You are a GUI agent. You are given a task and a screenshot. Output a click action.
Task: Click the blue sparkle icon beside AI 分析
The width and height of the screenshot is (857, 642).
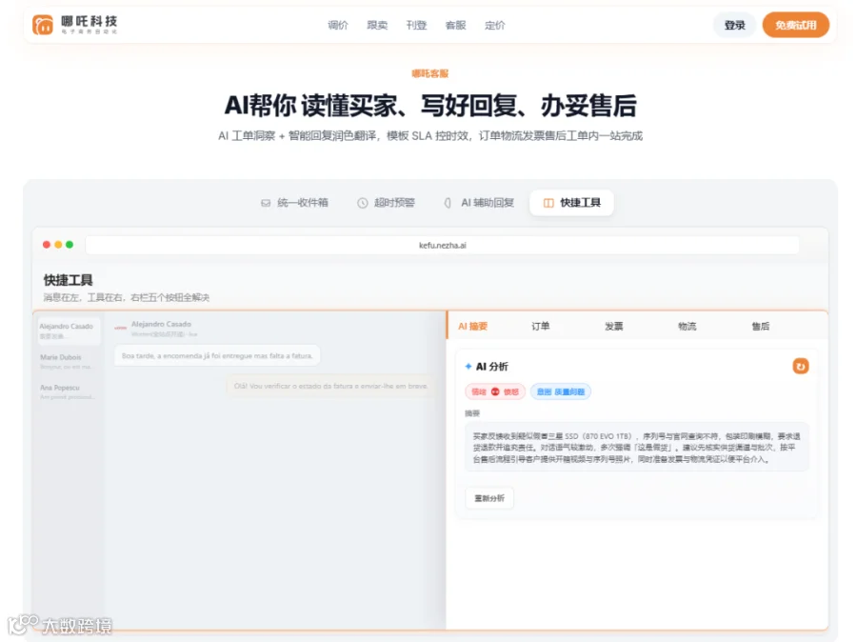[468, 367]
